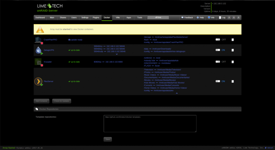
Task: Select the Docker tab
Action: coord(107,18)
